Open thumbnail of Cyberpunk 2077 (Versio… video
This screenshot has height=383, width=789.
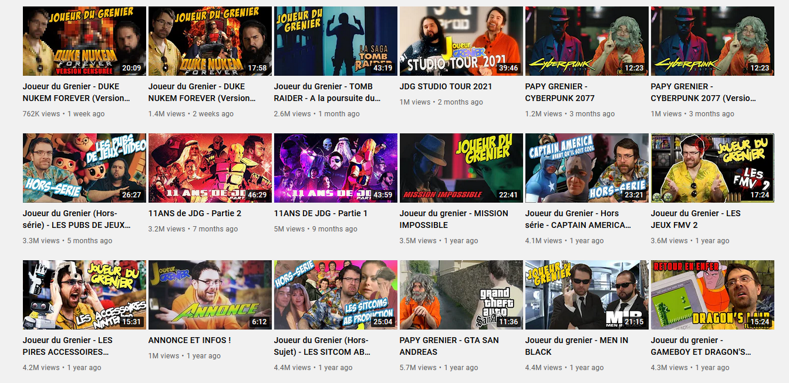click(x=713, y=41)
